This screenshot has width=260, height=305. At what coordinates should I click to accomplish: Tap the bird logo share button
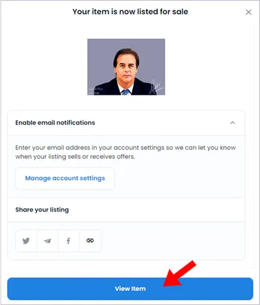(x=26, y=241)
